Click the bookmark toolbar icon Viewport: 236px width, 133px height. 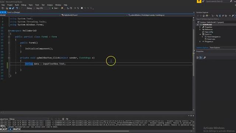pyautogui.click(x=82, y=8)
